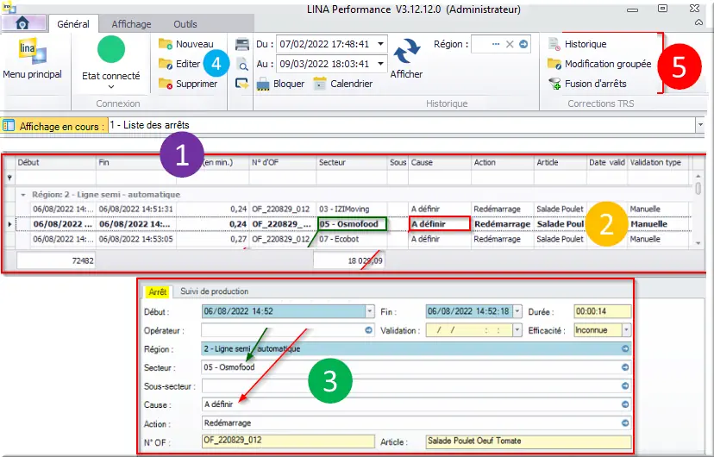The image size is (714, 457).
Task: Sort by the Début column header
Action: pos(55,162)
